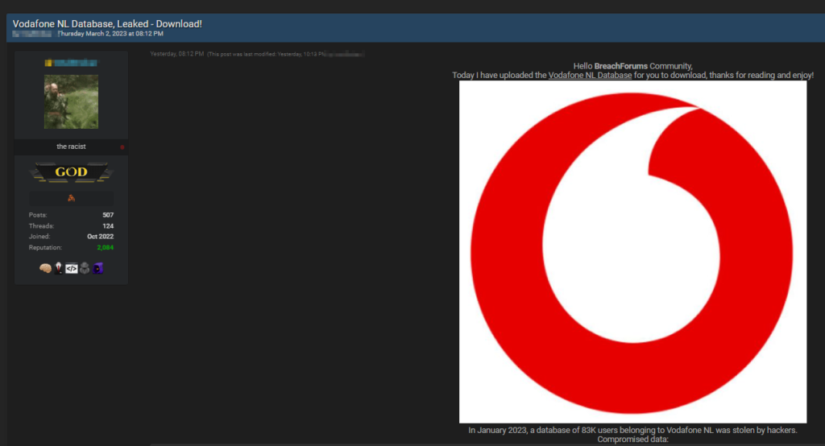Click the brain badge icon

45,268
